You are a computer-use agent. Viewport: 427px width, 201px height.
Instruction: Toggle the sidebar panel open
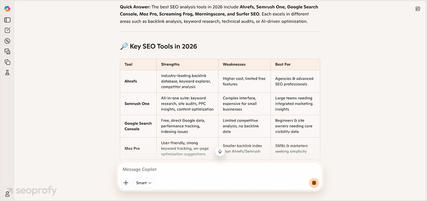click(x=7, y=20)
